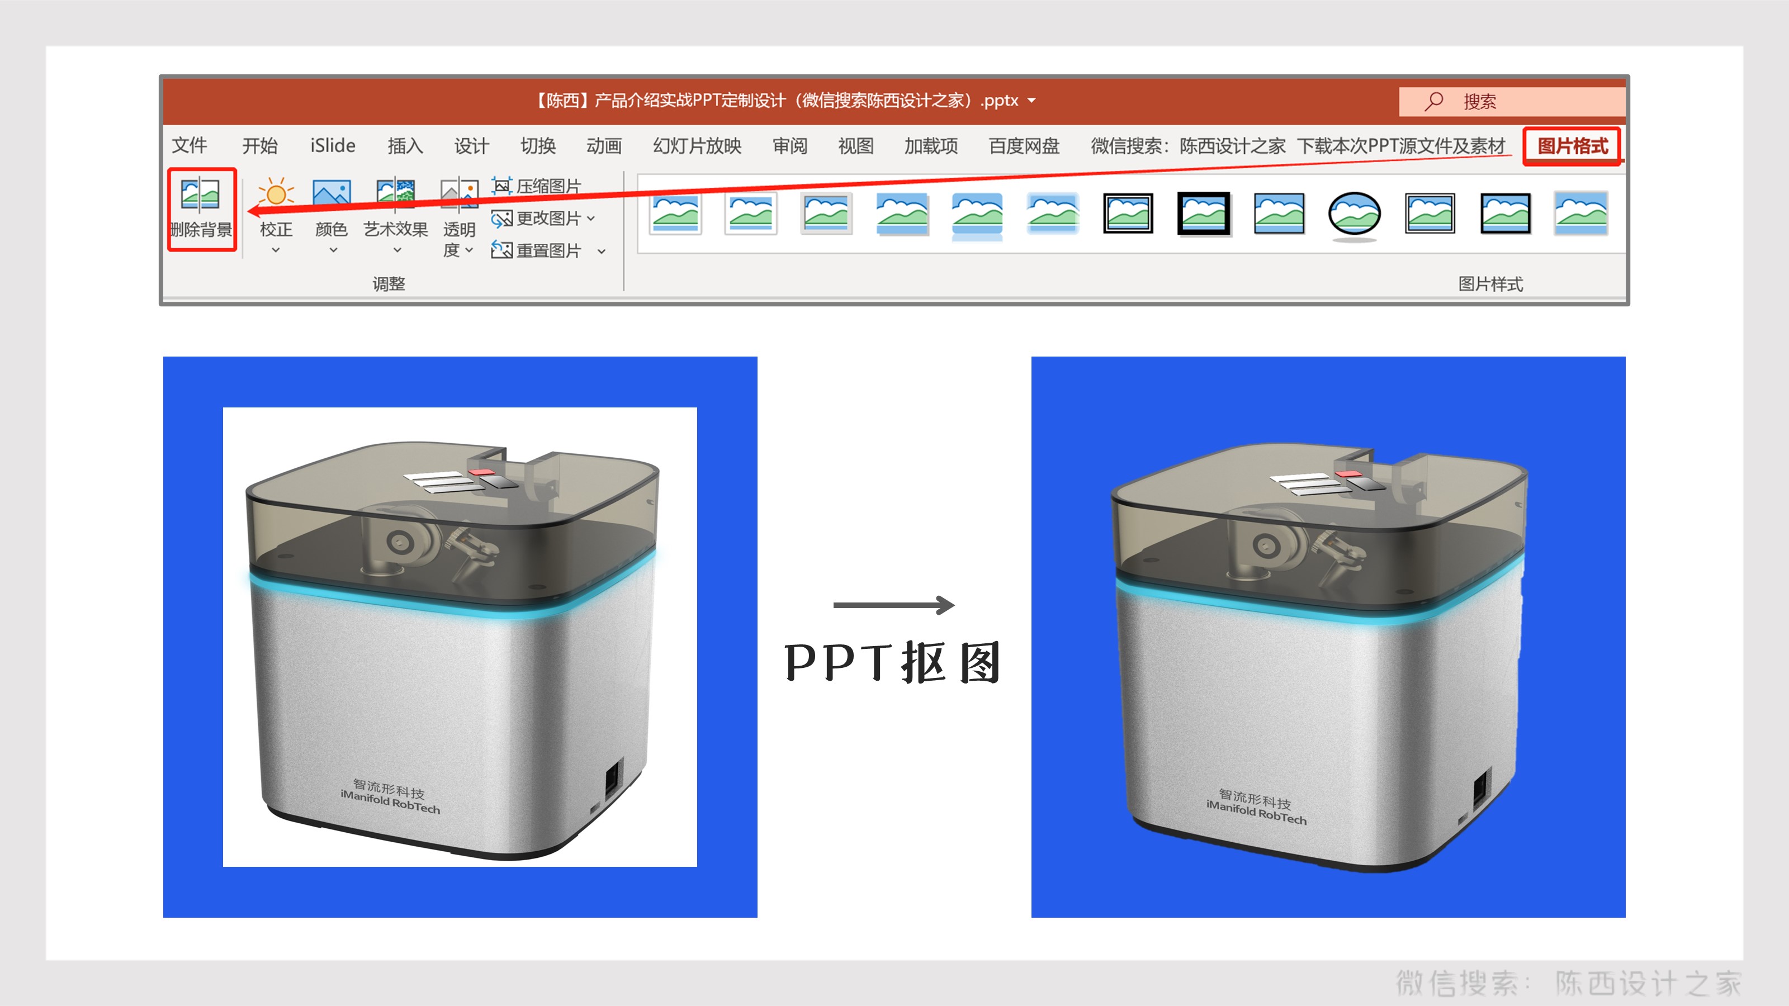Open Artistic Effects (艺术效果) icon
Image resolution: width=1789 pixels, height=1006 pixels.
pos(395,195)
